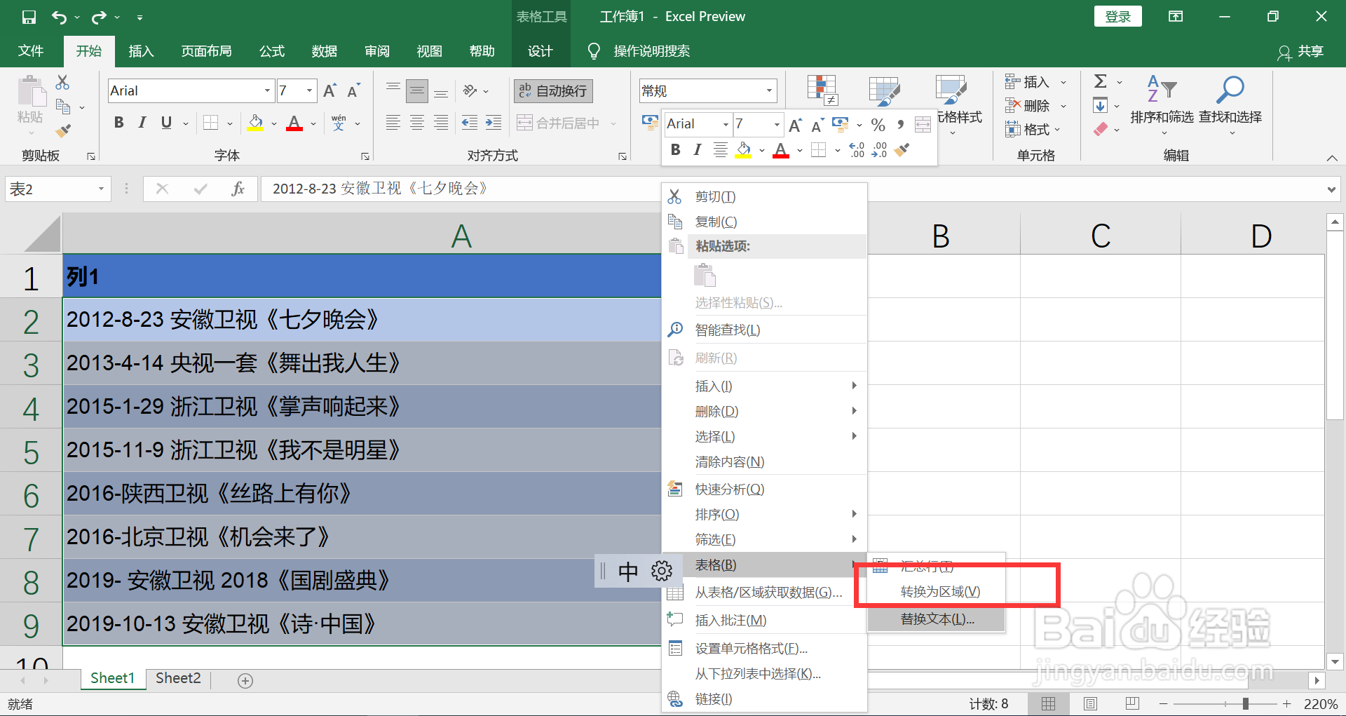Open the Name Box dropdown showing 表2
Viewport: 1346px width, 716px height.
(x=100, y=188)
